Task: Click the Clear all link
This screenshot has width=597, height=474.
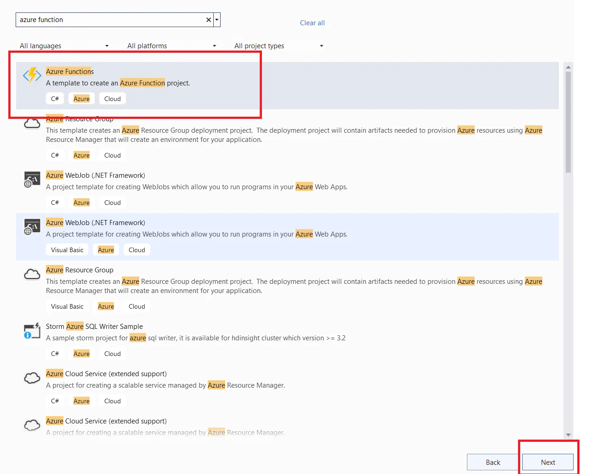Action: [x=313, y=23]
